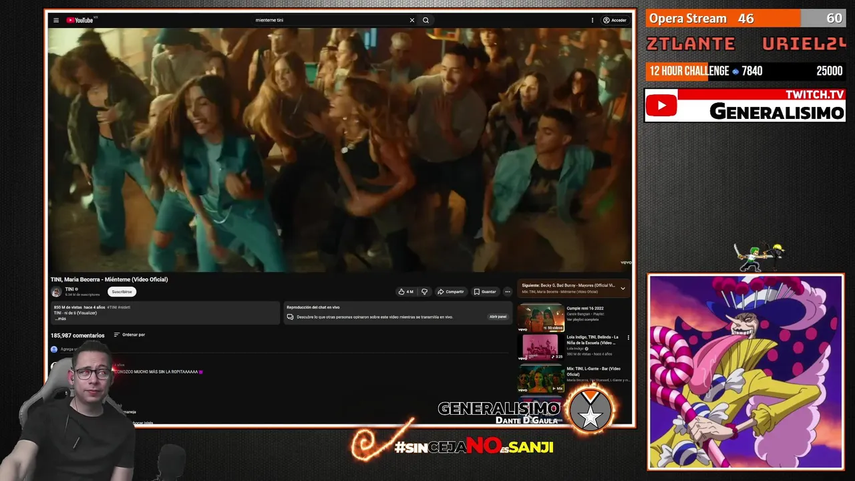Sign in with the Acceder button

615,20
